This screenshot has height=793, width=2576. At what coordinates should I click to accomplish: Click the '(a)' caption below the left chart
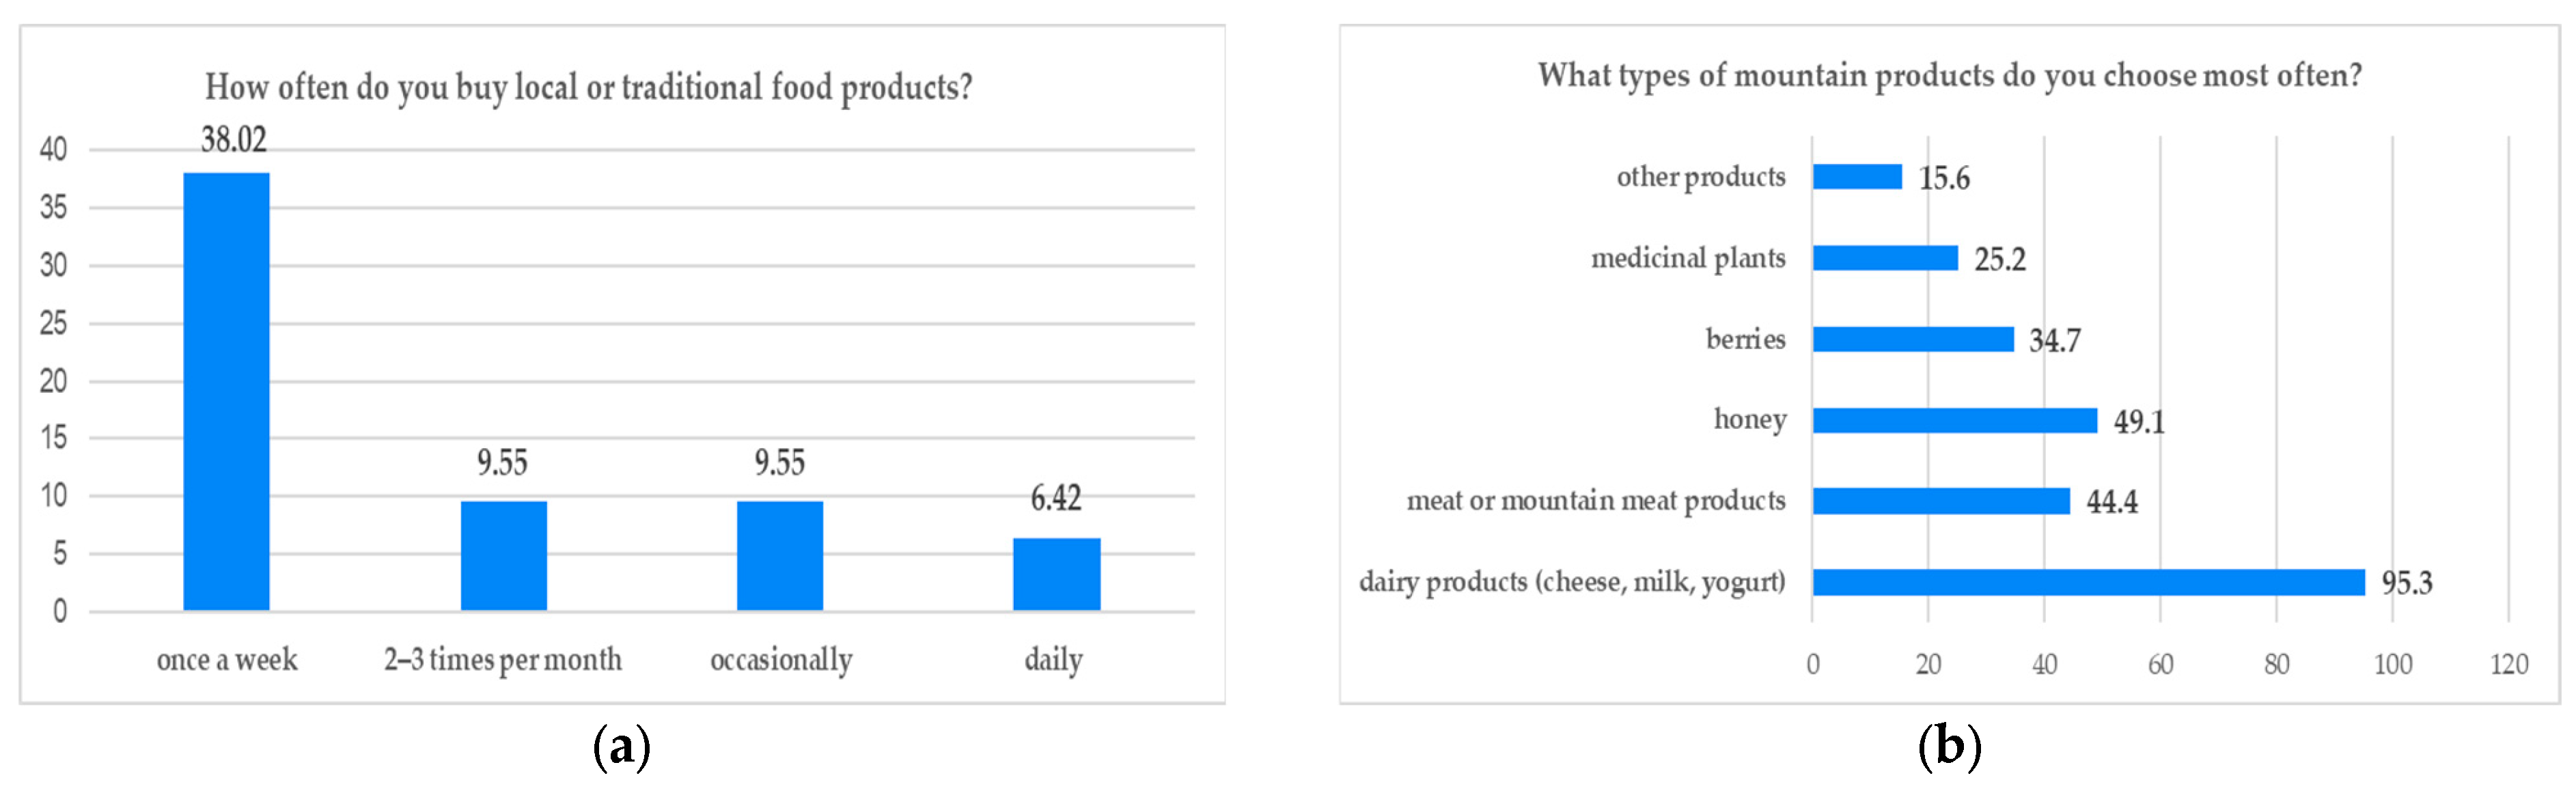622,747
